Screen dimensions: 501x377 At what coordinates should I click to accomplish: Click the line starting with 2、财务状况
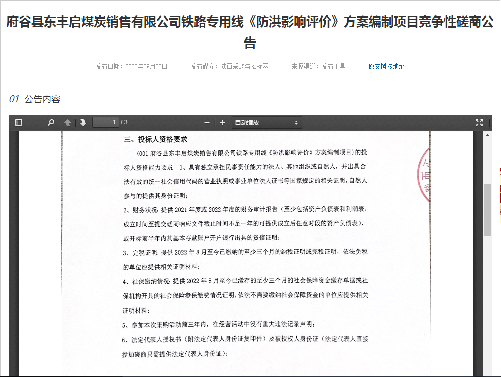coord(245,209)
